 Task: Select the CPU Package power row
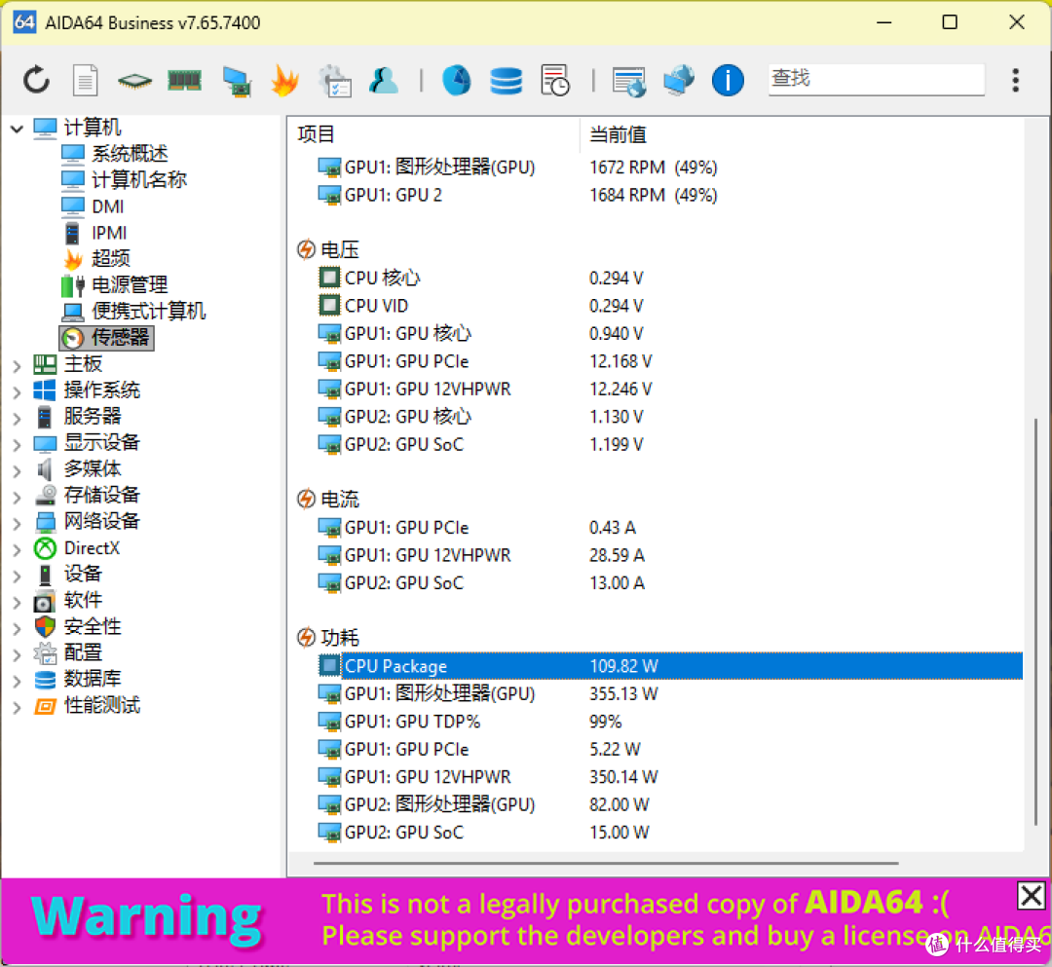click(x=669, y=666)
